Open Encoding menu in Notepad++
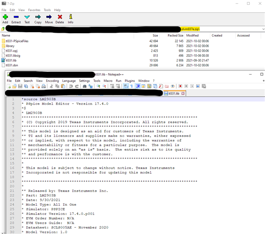 pyautogui.click(x=53, y=81)
